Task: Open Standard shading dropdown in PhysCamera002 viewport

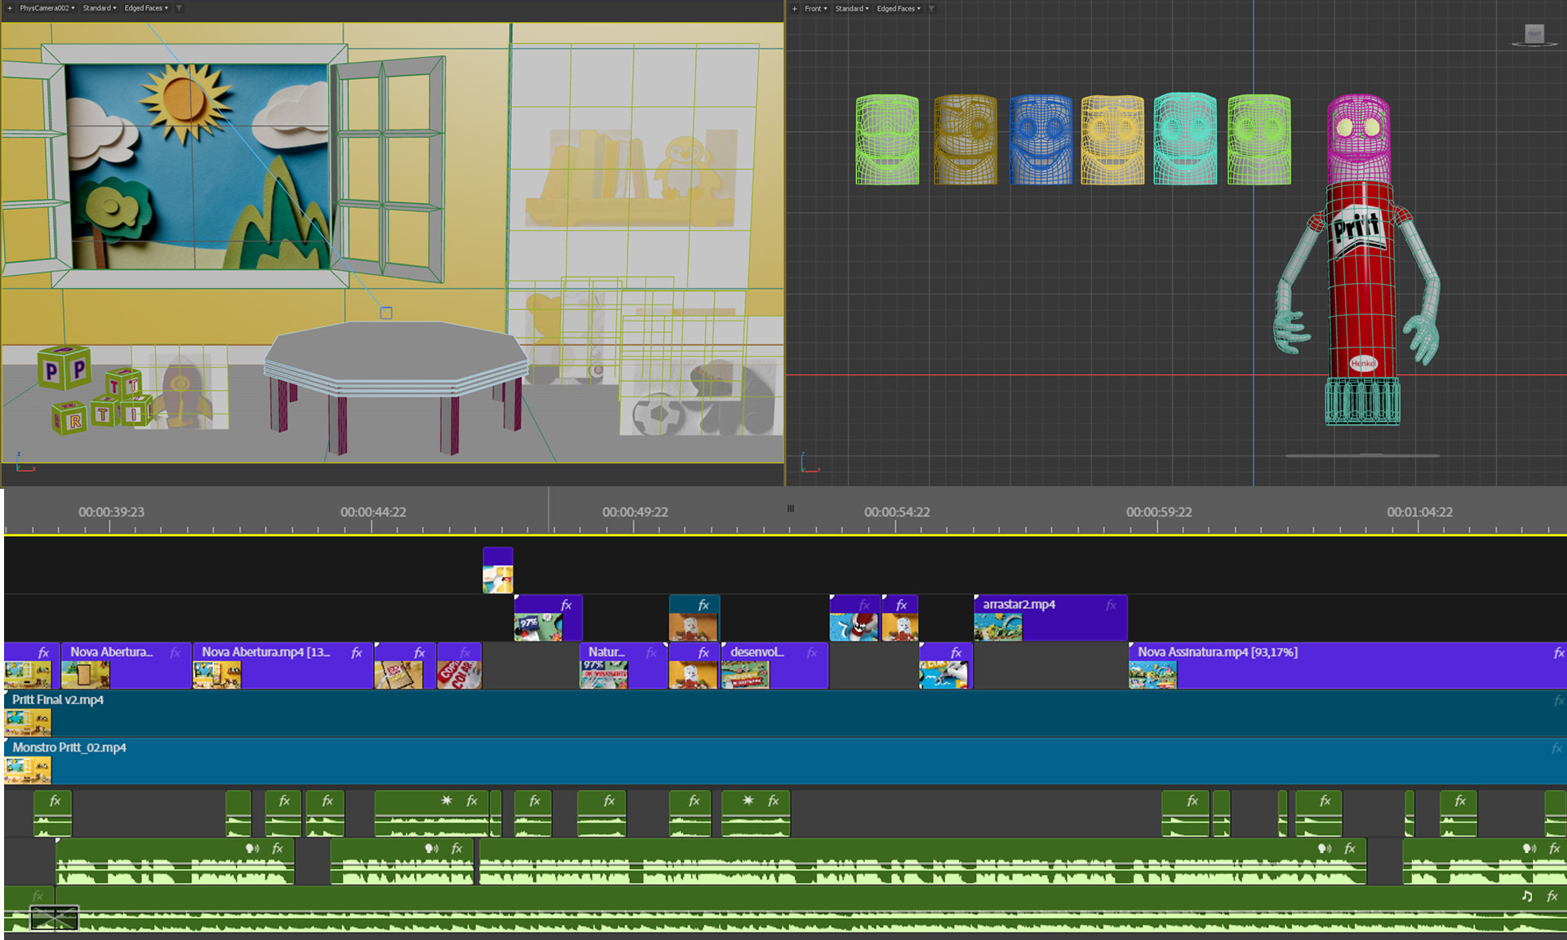Action: point(100,8)
